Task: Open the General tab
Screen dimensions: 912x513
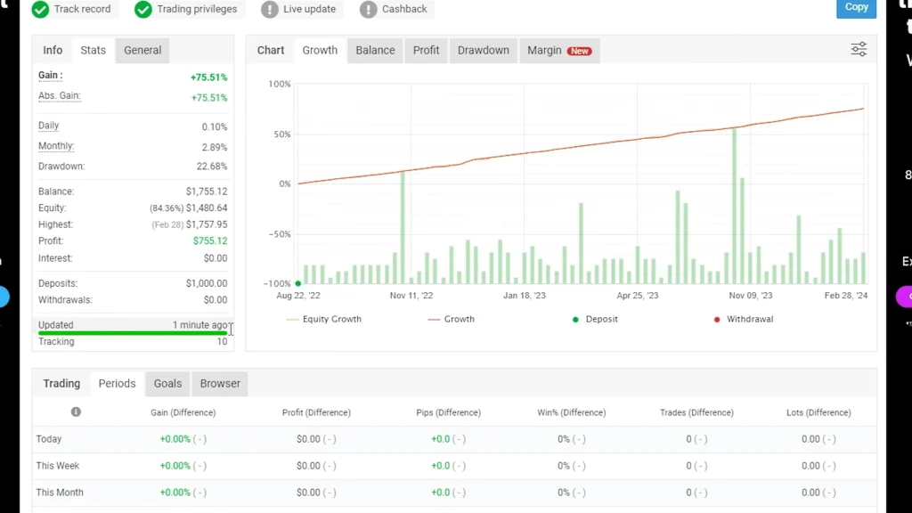Action: 142,51
